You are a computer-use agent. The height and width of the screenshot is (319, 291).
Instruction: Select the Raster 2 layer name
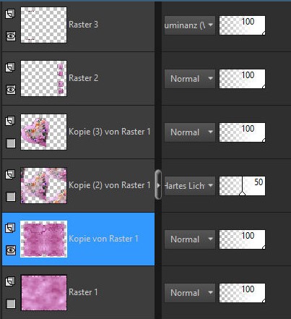(x=84, y=78)
